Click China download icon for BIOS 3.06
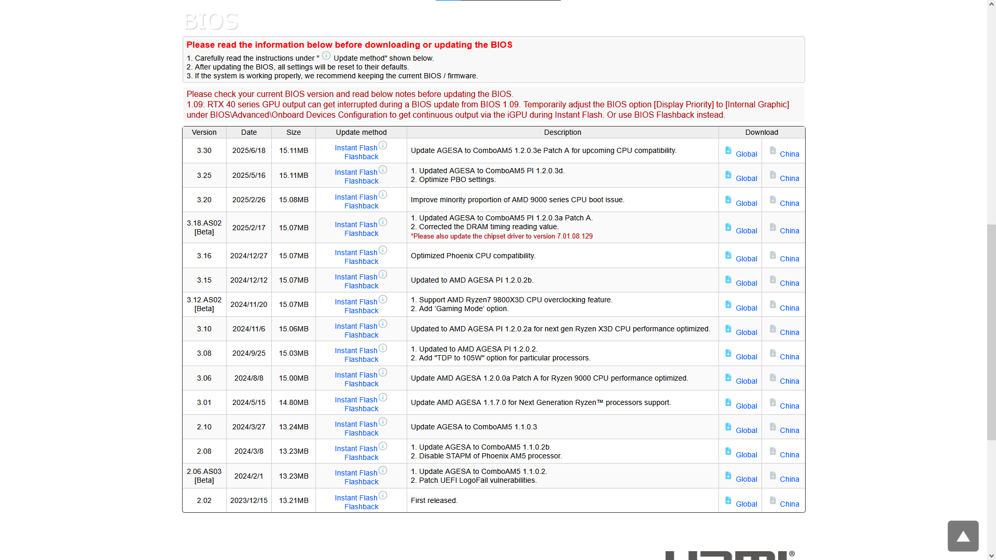Viewport: 996px width, 560px height. coord(773,377)
